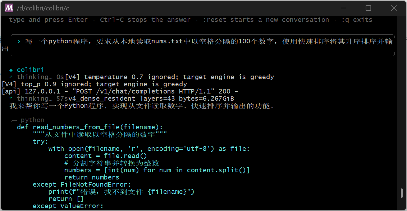407x211 pixels.
Task: Maximize the terminal window
Action: point(368,8)
